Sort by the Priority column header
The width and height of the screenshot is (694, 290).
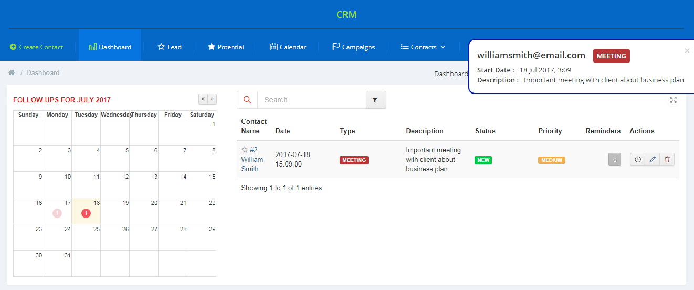(550, 131)
